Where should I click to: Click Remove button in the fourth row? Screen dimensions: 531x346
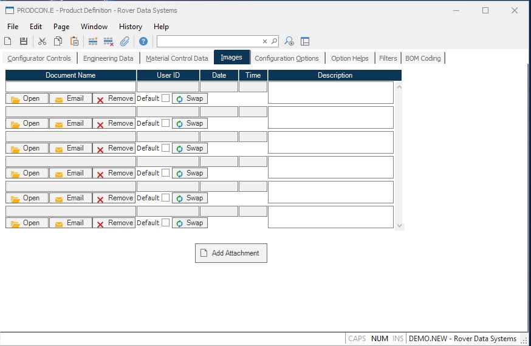point(114,173)
